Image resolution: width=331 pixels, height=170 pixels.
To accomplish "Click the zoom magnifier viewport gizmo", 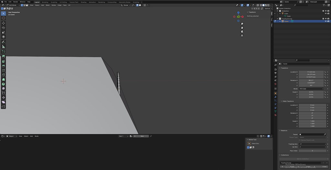I will (x=242, y=24).
